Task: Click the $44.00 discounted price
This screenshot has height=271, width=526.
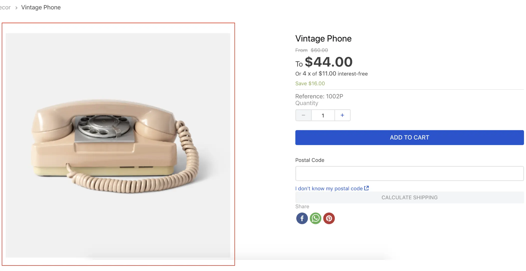Action: point(329,62)
